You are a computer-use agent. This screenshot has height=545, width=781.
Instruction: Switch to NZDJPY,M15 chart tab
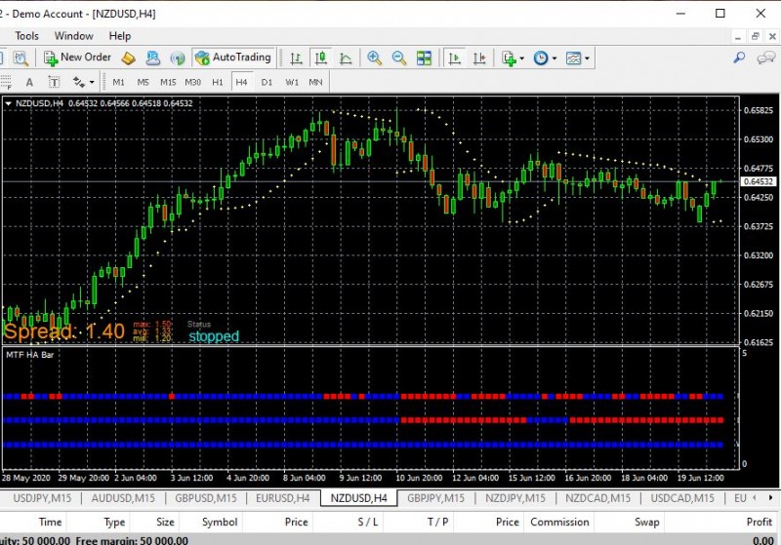515,498
